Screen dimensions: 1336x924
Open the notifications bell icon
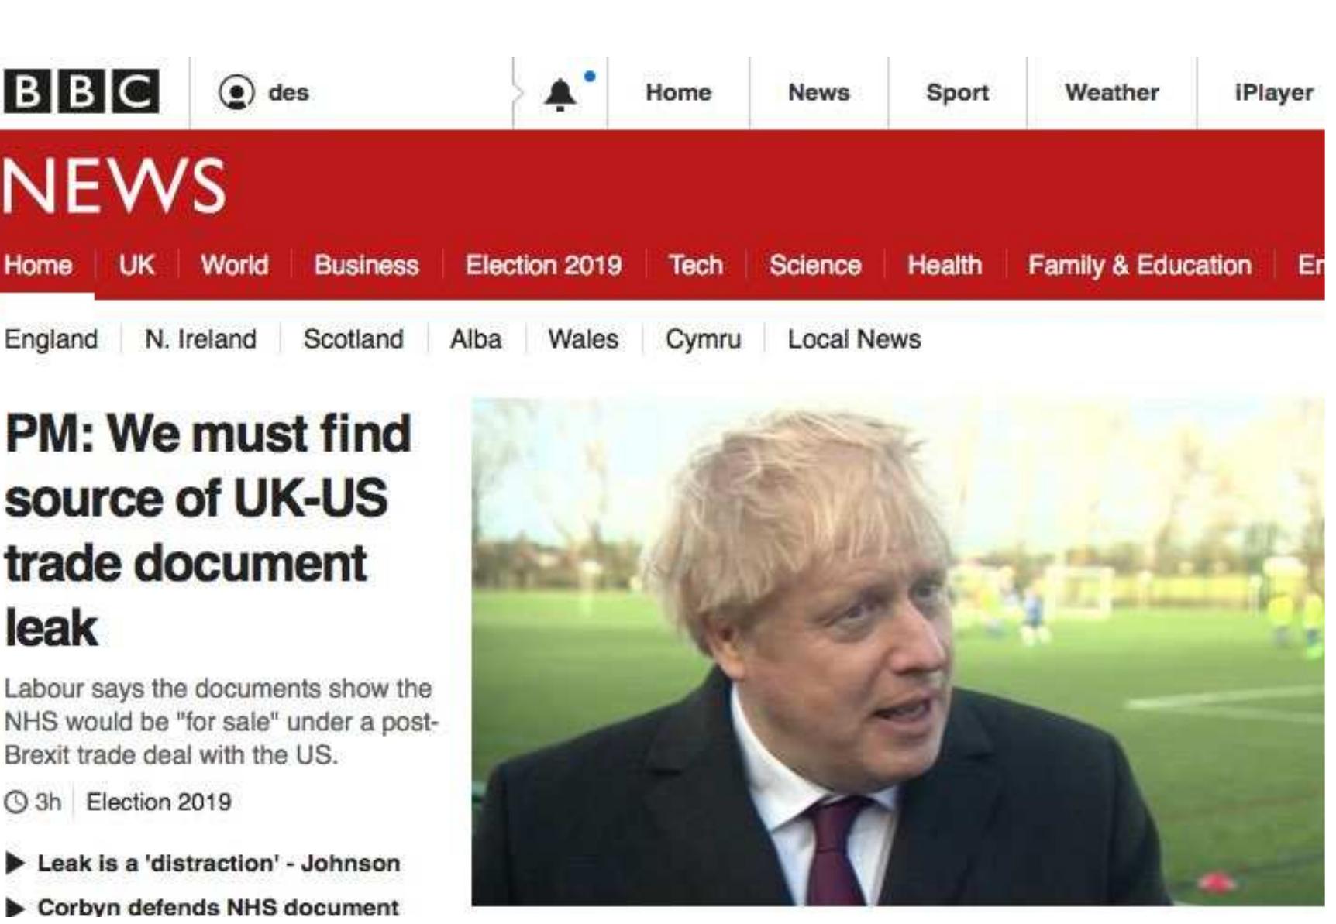tap(560, 94)
